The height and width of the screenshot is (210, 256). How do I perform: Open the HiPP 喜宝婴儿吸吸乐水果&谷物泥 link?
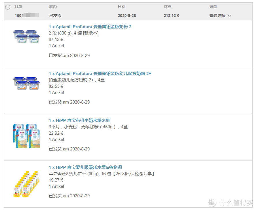[85, 167]
